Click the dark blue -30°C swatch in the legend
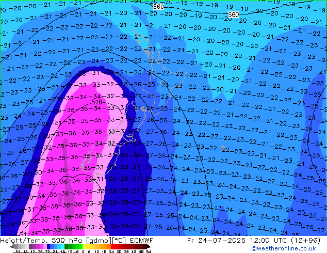Screen dimensions: 327x253 click(x=48, y=246)
